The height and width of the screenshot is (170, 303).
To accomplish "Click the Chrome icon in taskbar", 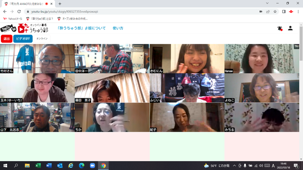I will coord(103,166).
